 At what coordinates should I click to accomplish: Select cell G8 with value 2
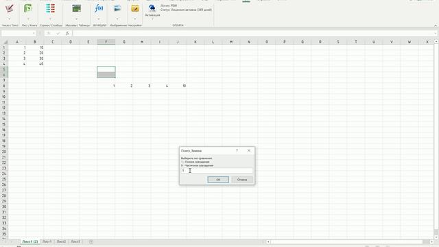pos(124,86)
